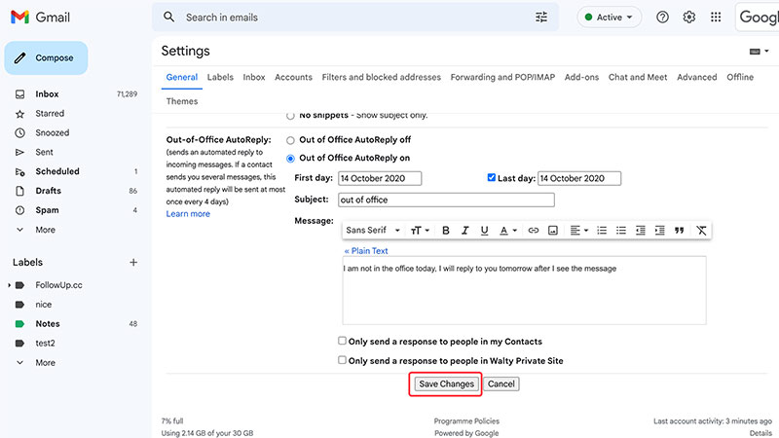Click the Subject input field
Screen dimensions: 779x438
tap(446, 200)
